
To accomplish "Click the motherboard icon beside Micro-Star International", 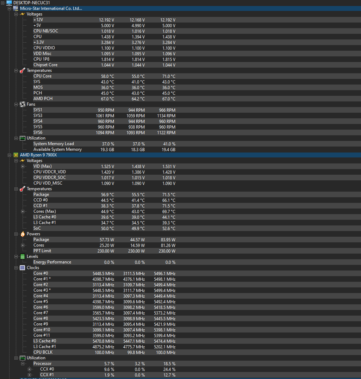I will click(16, 8).
